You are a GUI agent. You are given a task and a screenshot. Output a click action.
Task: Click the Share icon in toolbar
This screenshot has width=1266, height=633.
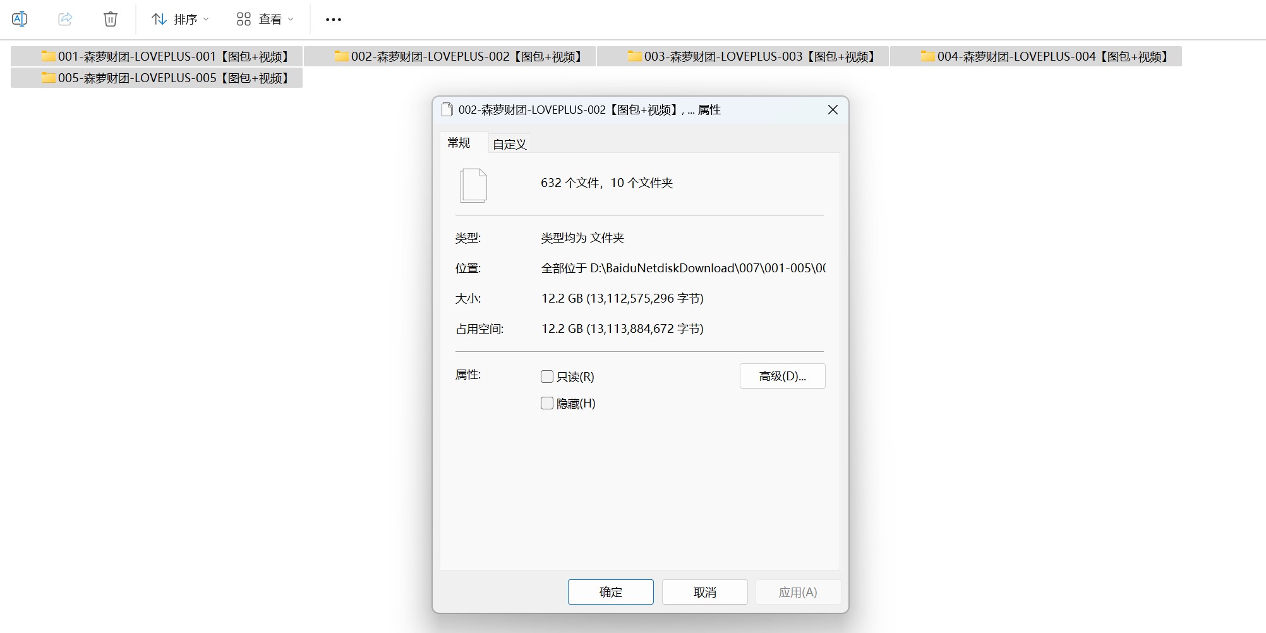pyautogui.click(x=65, y=19)
